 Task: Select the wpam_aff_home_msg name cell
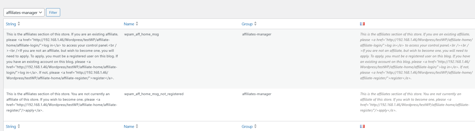coord(141,34)
